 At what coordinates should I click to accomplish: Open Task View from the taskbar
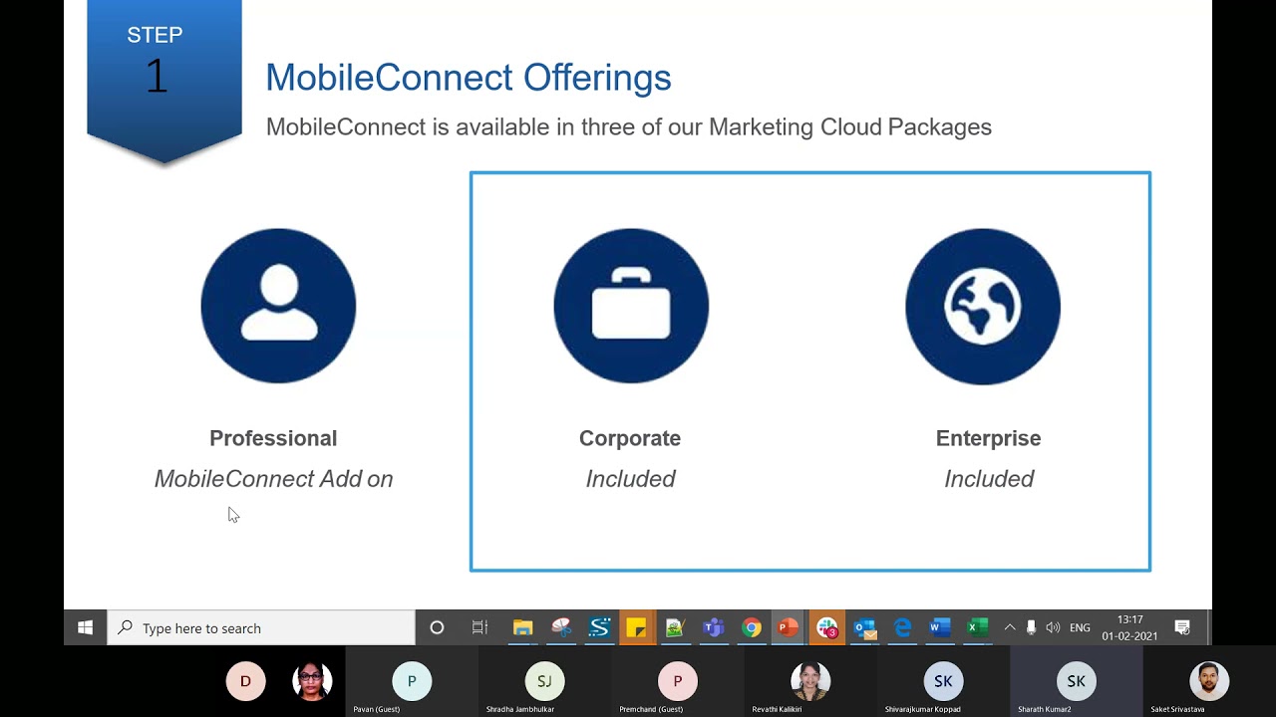479,627
